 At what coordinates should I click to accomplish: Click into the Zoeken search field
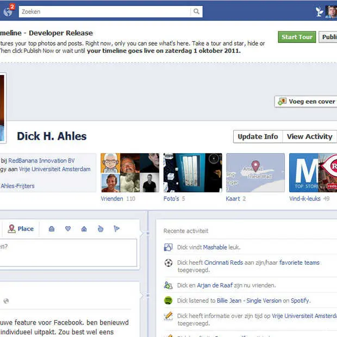pos(105,11)
